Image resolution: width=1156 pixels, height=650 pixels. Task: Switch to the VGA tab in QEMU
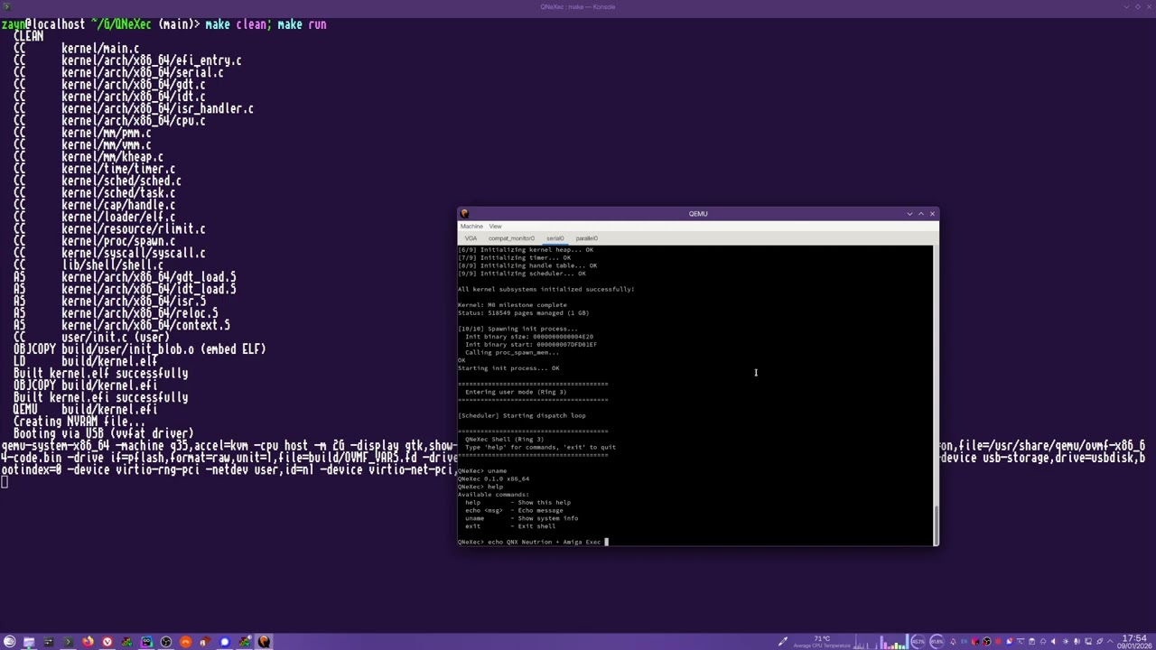pyautogui.click(x=471, y=238)
